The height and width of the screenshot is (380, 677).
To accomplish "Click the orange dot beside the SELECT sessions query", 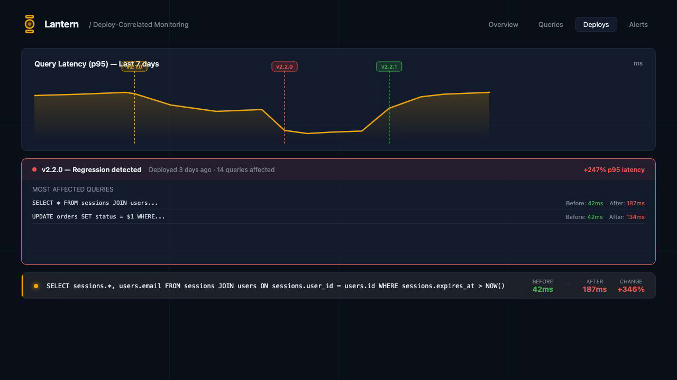I will (x=36, y=286).
